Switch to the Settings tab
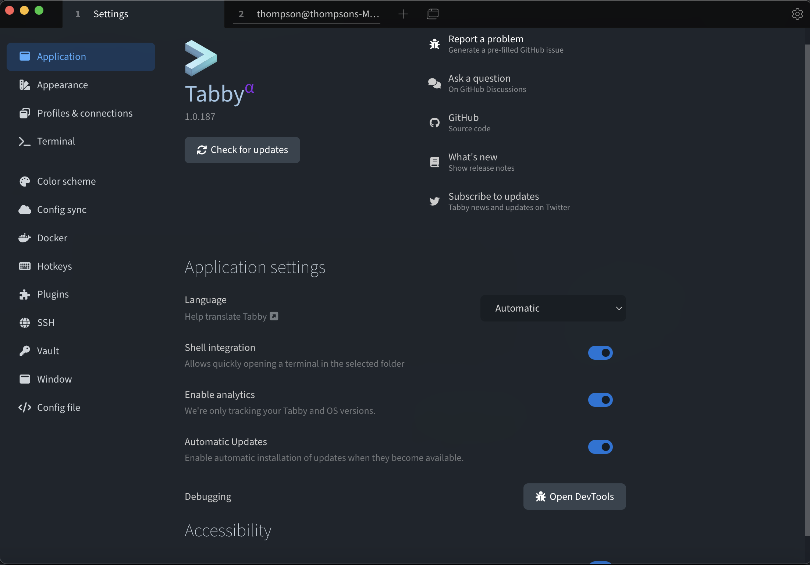 click(111, 14)
